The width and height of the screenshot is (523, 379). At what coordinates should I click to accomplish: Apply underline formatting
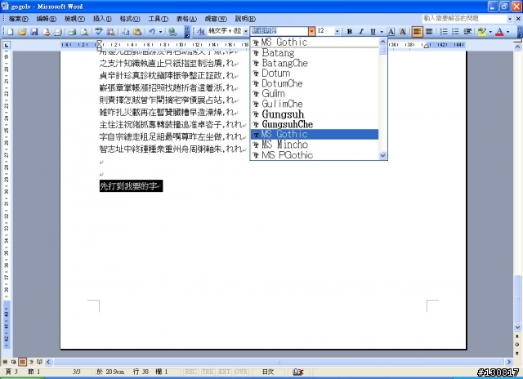point(373,32)
